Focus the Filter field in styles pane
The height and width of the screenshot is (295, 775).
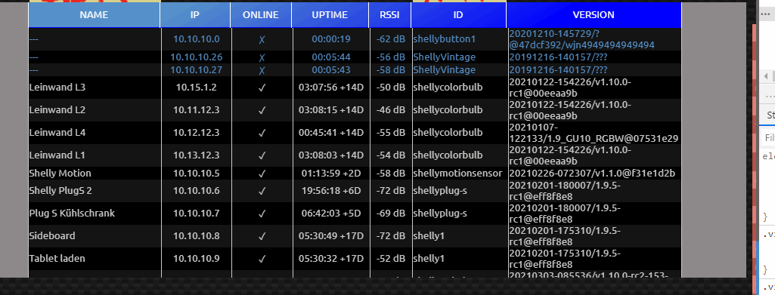(769, 137)
